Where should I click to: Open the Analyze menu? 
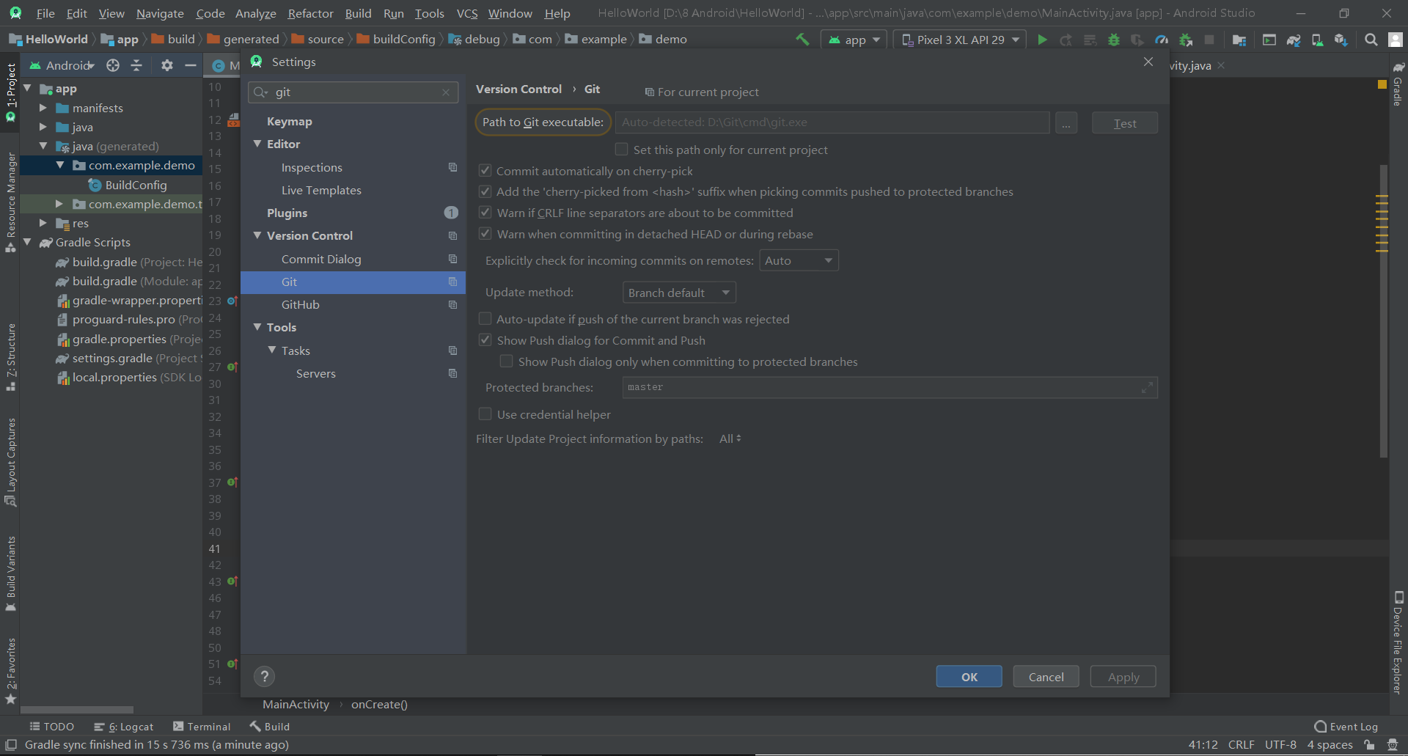click(x=255, y=13)
